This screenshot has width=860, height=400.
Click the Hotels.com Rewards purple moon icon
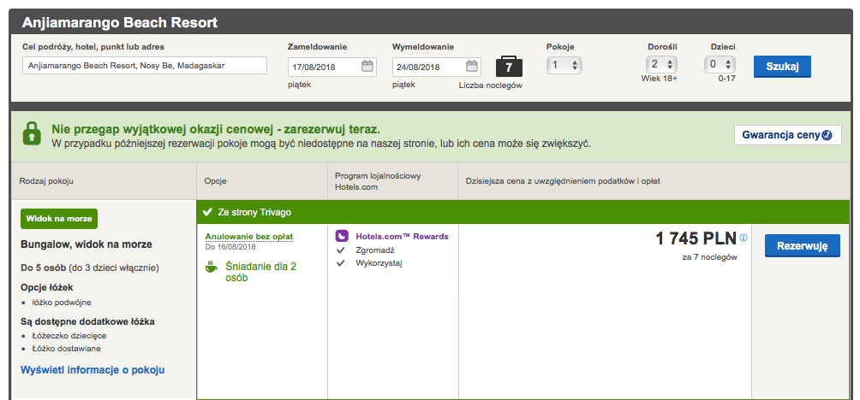(x=342, y=237)
